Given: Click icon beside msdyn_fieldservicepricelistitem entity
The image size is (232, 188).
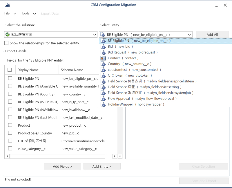Looking at the screenshot, I should point(103,81).
